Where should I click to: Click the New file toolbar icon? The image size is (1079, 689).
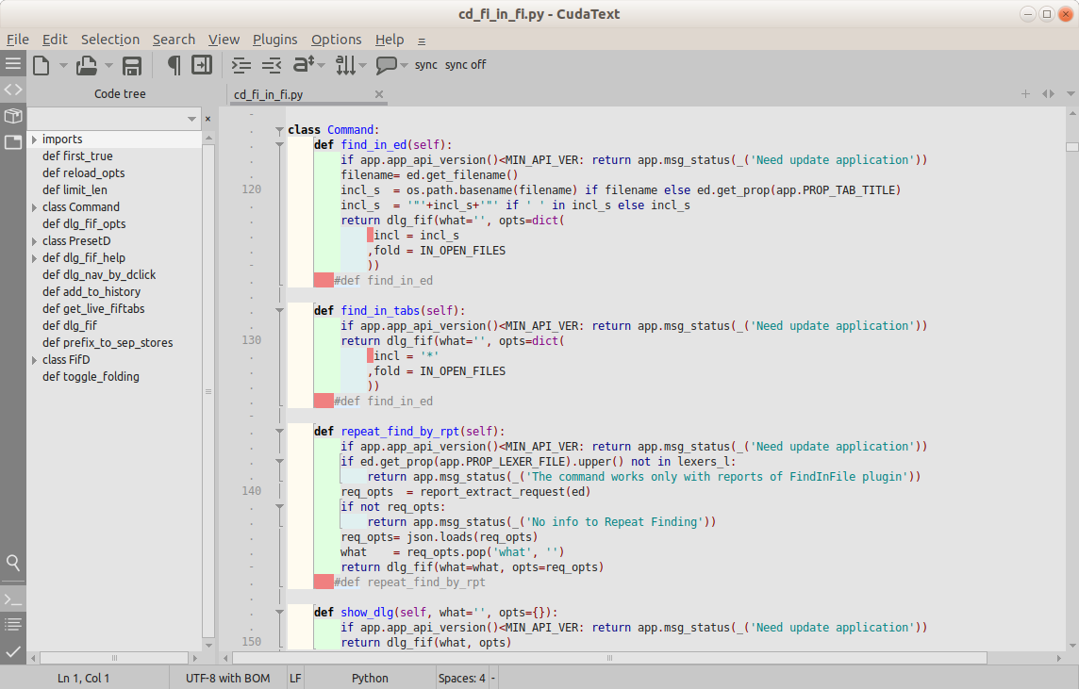tap(41, 65)
